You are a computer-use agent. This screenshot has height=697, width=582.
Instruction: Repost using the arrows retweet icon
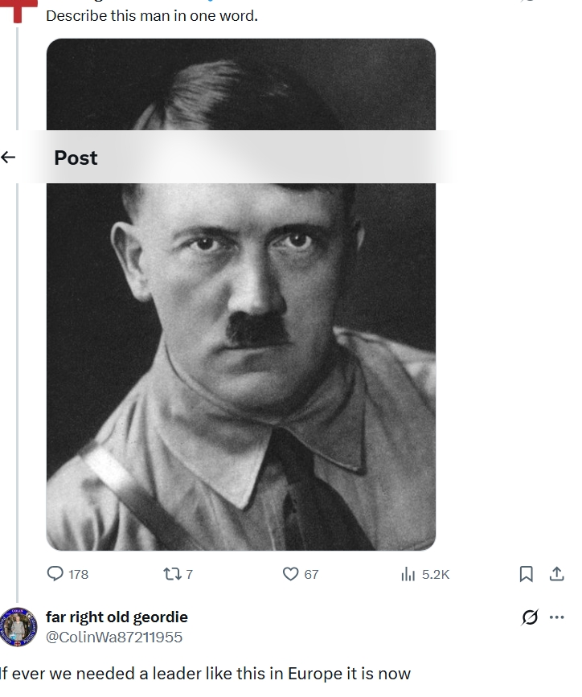click(172, 574)
